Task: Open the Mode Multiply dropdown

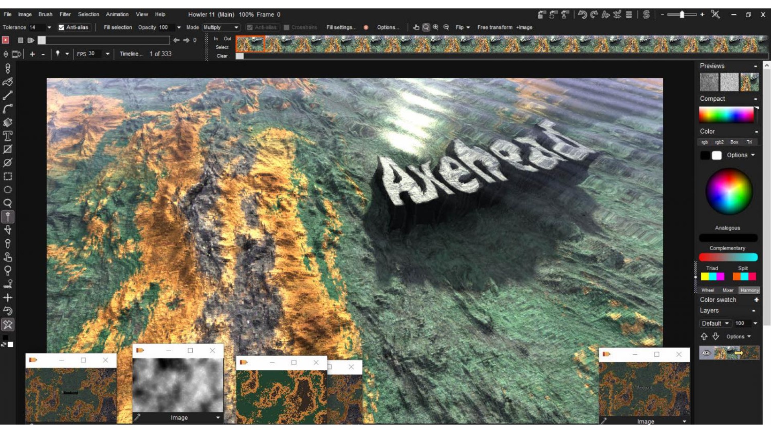Action: (221, 27)
